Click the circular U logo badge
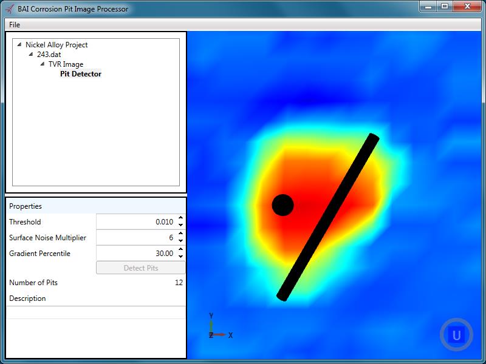This screenshot has height=364, width=486. click(x=455, y=333)
